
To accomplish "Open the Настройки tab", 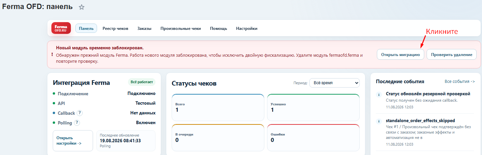I will pyautogui.click(x=247, y=29).
